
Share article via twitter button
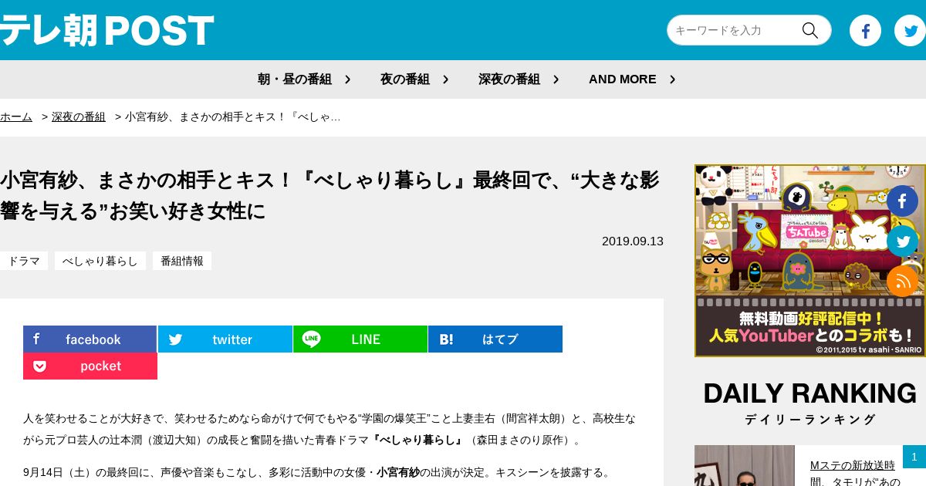coord(225,339)
